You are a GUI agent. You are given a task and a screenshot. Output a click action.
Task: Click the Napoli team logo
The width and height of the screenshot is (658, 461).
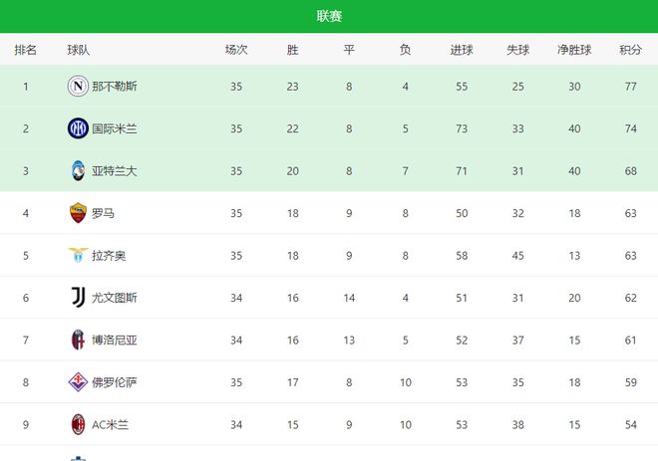tap(78, 87)
